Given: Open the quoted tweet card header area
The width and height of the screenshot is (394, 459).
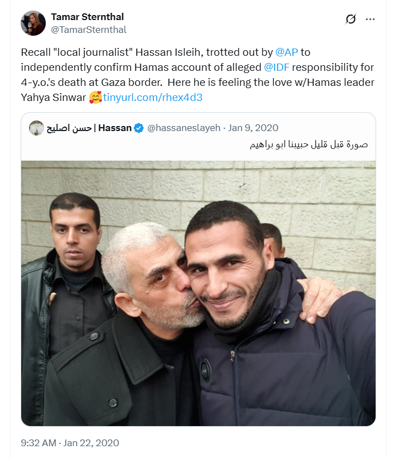Looking at the screenshot, I should (198, 137).
